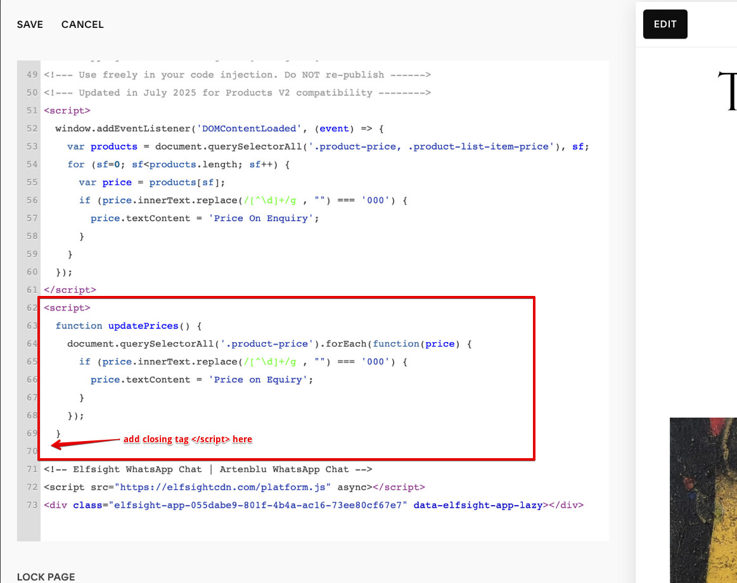Open the LOCK PAGE section
Image resolution: width=737 pixels, height=583 pixels.
pos(46,577)
